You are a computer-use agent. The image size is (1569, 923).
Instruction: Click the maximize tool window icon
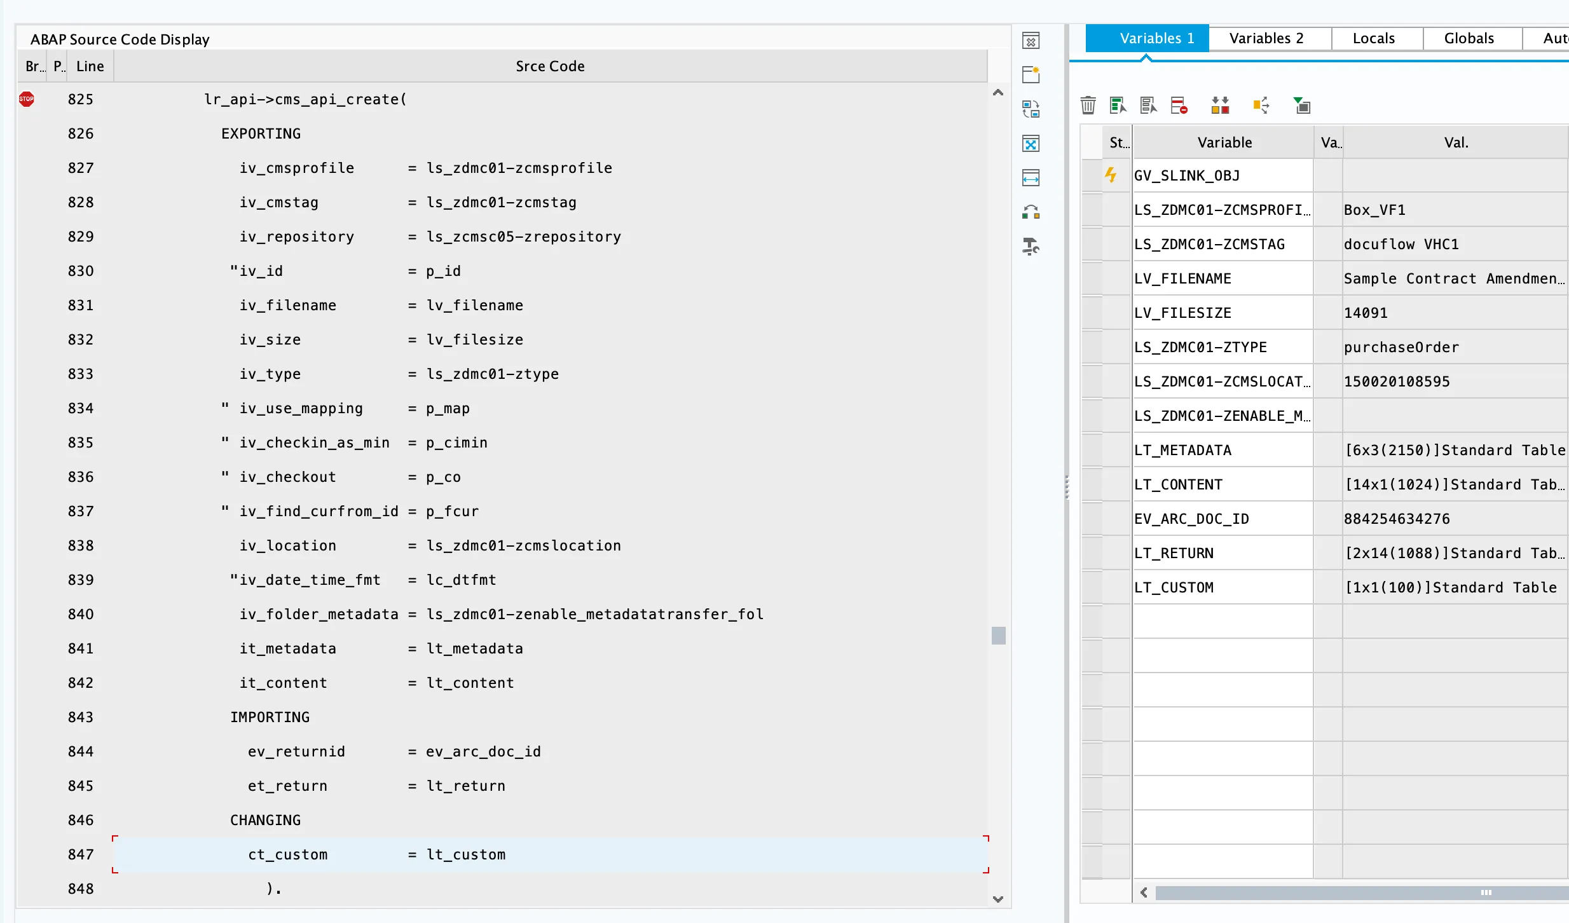pos(1031,144)
